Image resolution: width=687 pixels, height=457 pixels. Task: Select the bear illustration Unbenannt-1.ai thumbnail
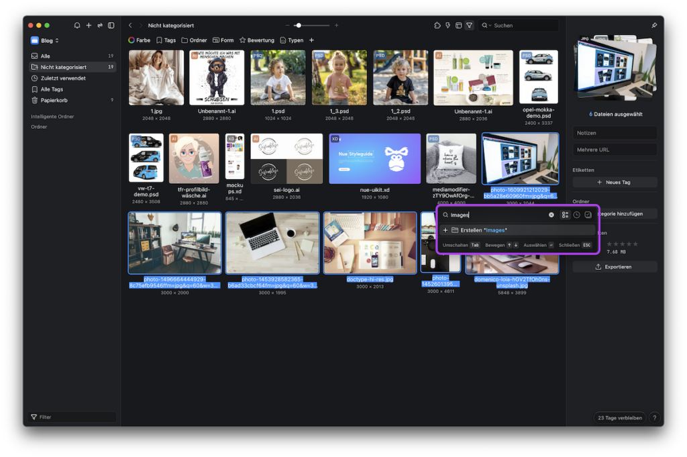pos(217,78)
